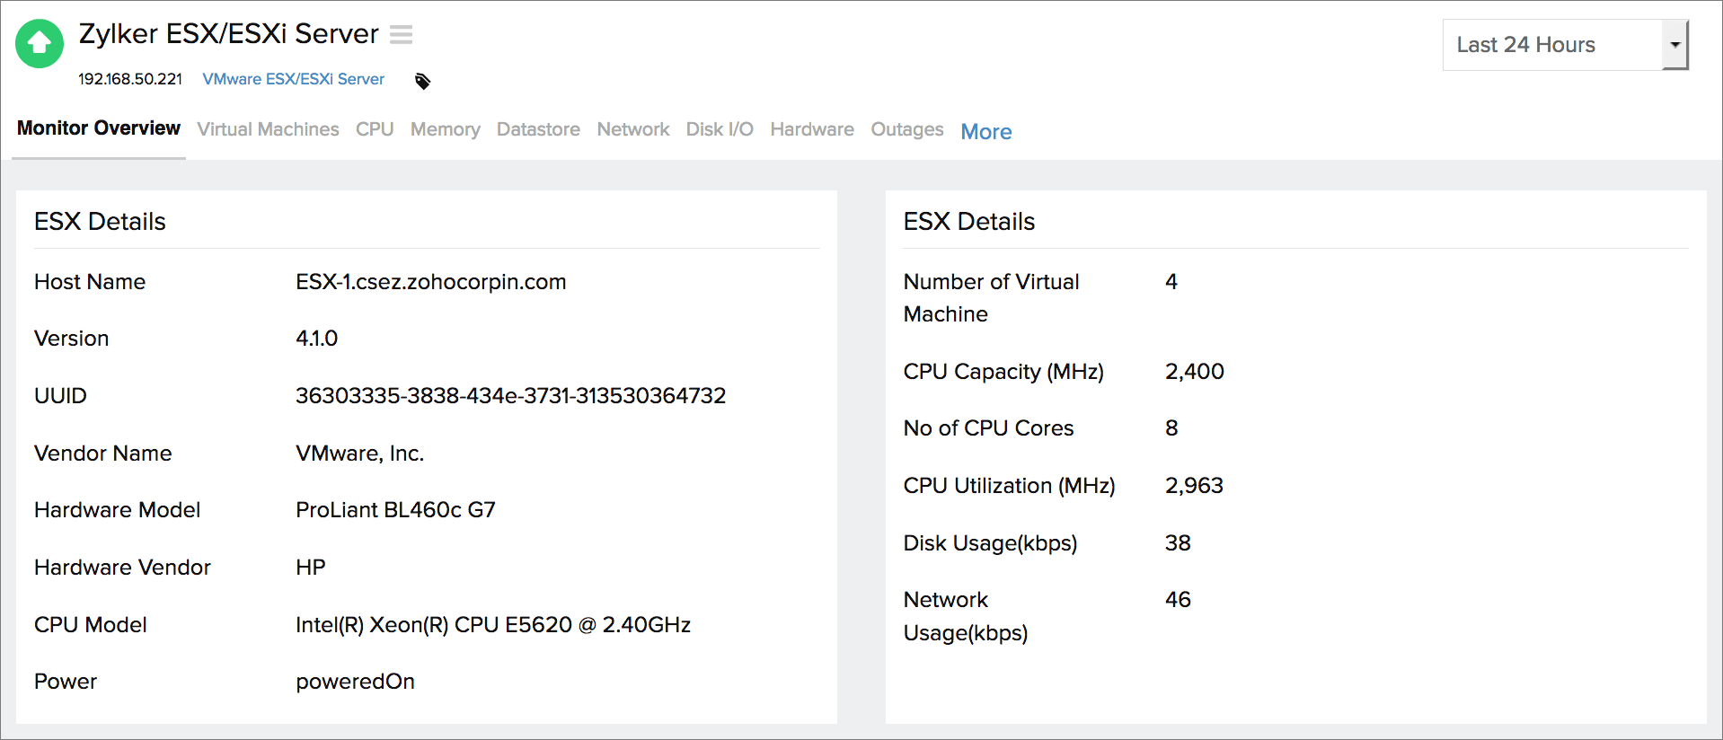Click the green up-status arrow icon
The image size is (1723, 740).
coord(40,43)
